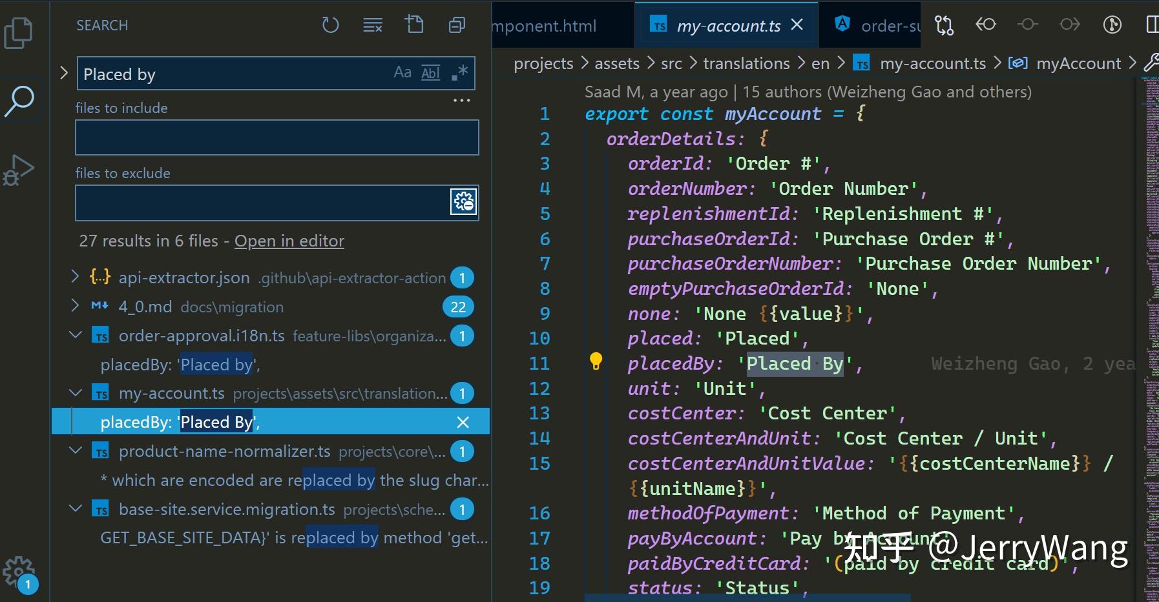Viewport: 1159px width, 602px height.
Task: Refresh the search results
Action: 331,25
